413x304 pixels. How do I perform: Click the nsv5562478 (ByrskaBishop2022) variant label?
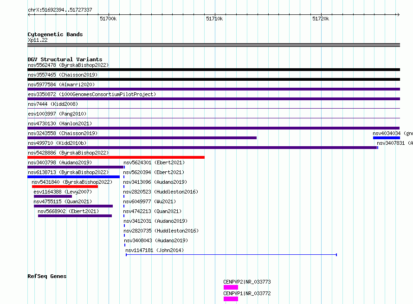(68, 65)
